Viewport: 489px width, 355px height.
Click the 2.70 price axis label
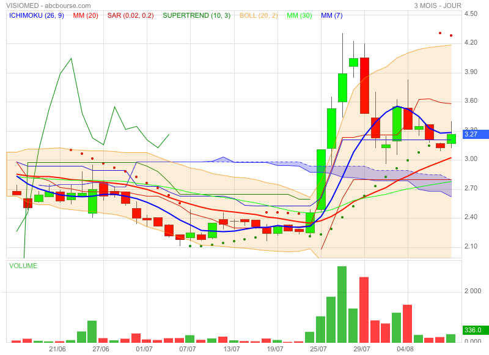point(471,189)
